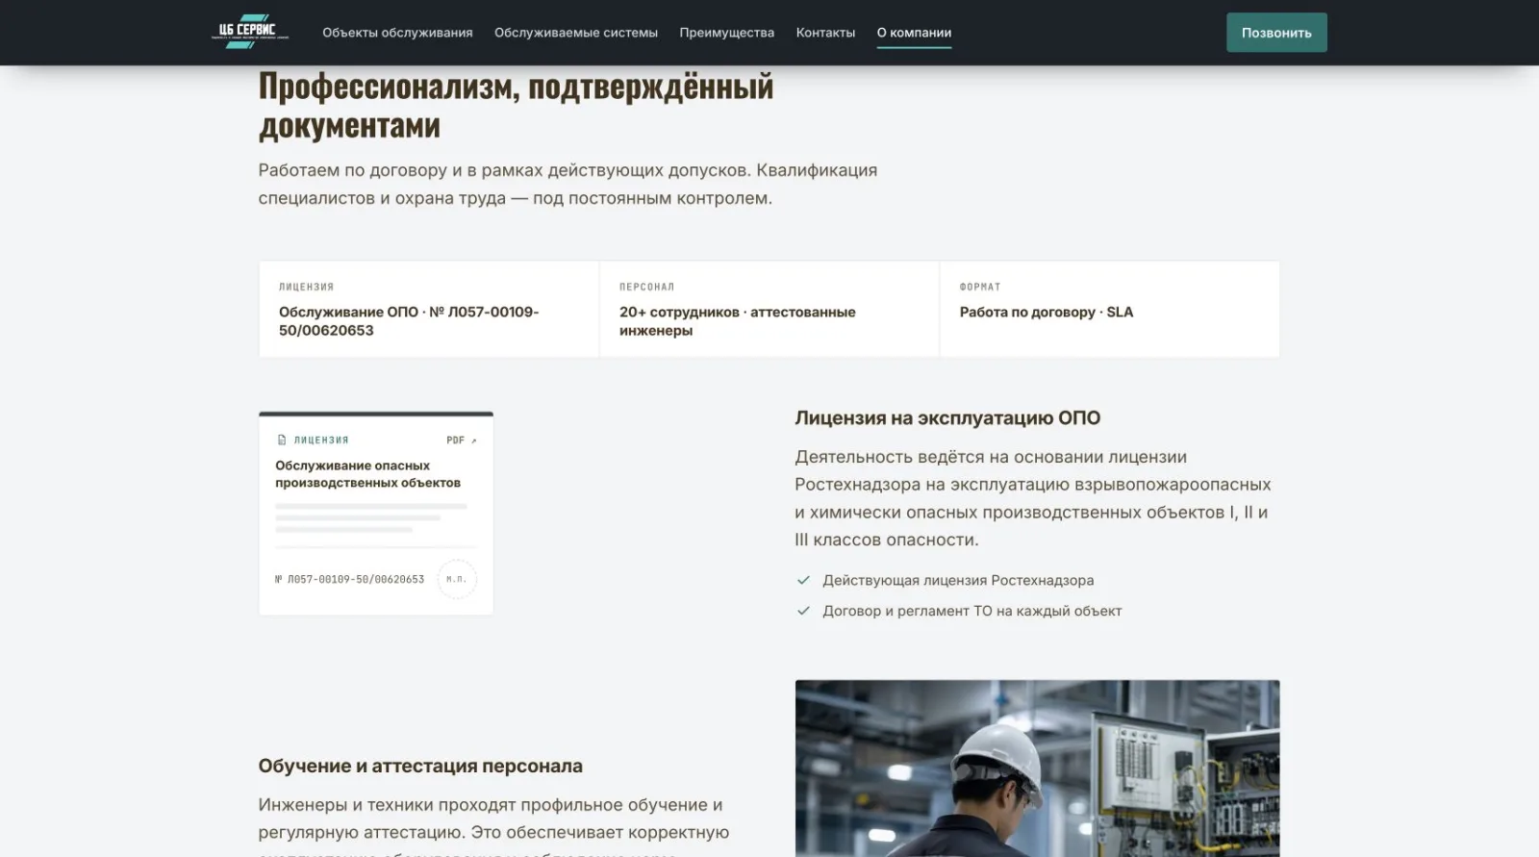This screenshot has height=857, width=1539.
Task: Click the paragraph starting Работаем по договору
Action: [x=568, y=184]
